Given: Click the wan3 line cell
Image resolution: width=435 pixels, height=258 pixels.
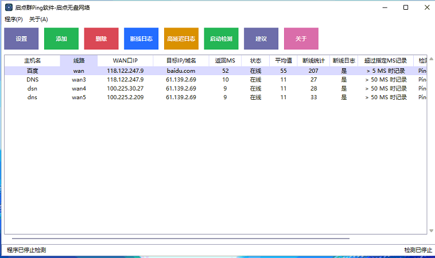Looking at the screenshot, I should [79, 80].
